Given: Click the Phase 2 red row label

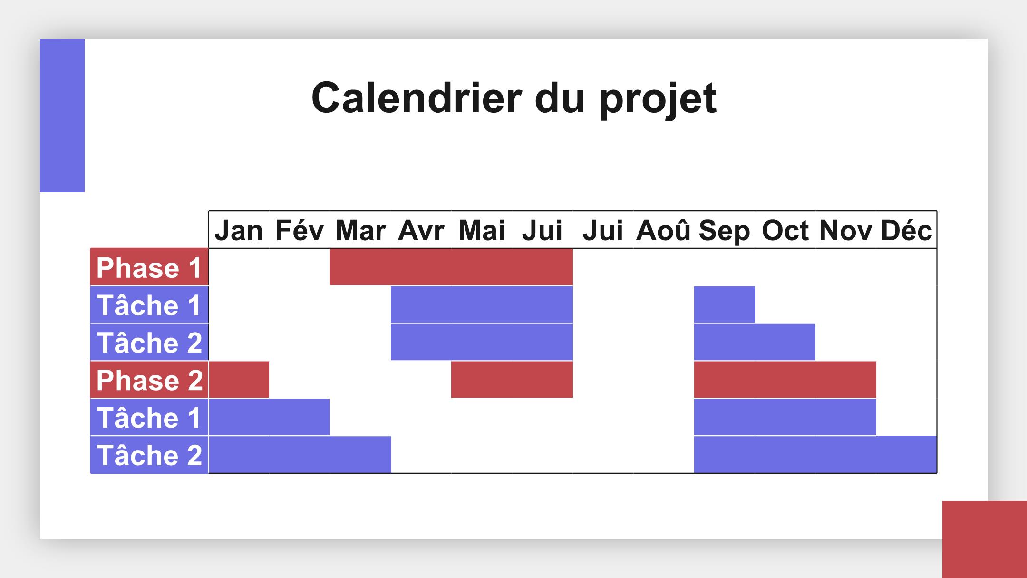Looking at the screenshot, I should [149, 380].
